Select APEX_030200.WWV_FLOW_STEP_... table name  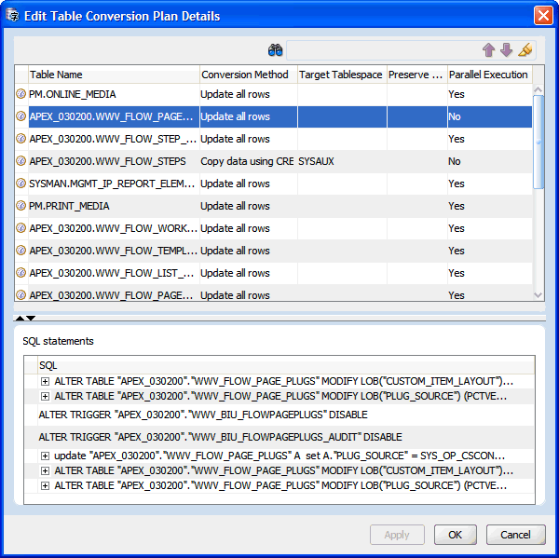click(113, 139)
